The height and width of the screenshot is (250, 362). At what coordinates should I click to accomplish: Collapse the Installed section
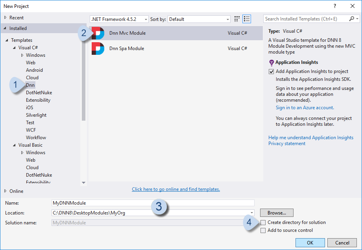(5, 28)
